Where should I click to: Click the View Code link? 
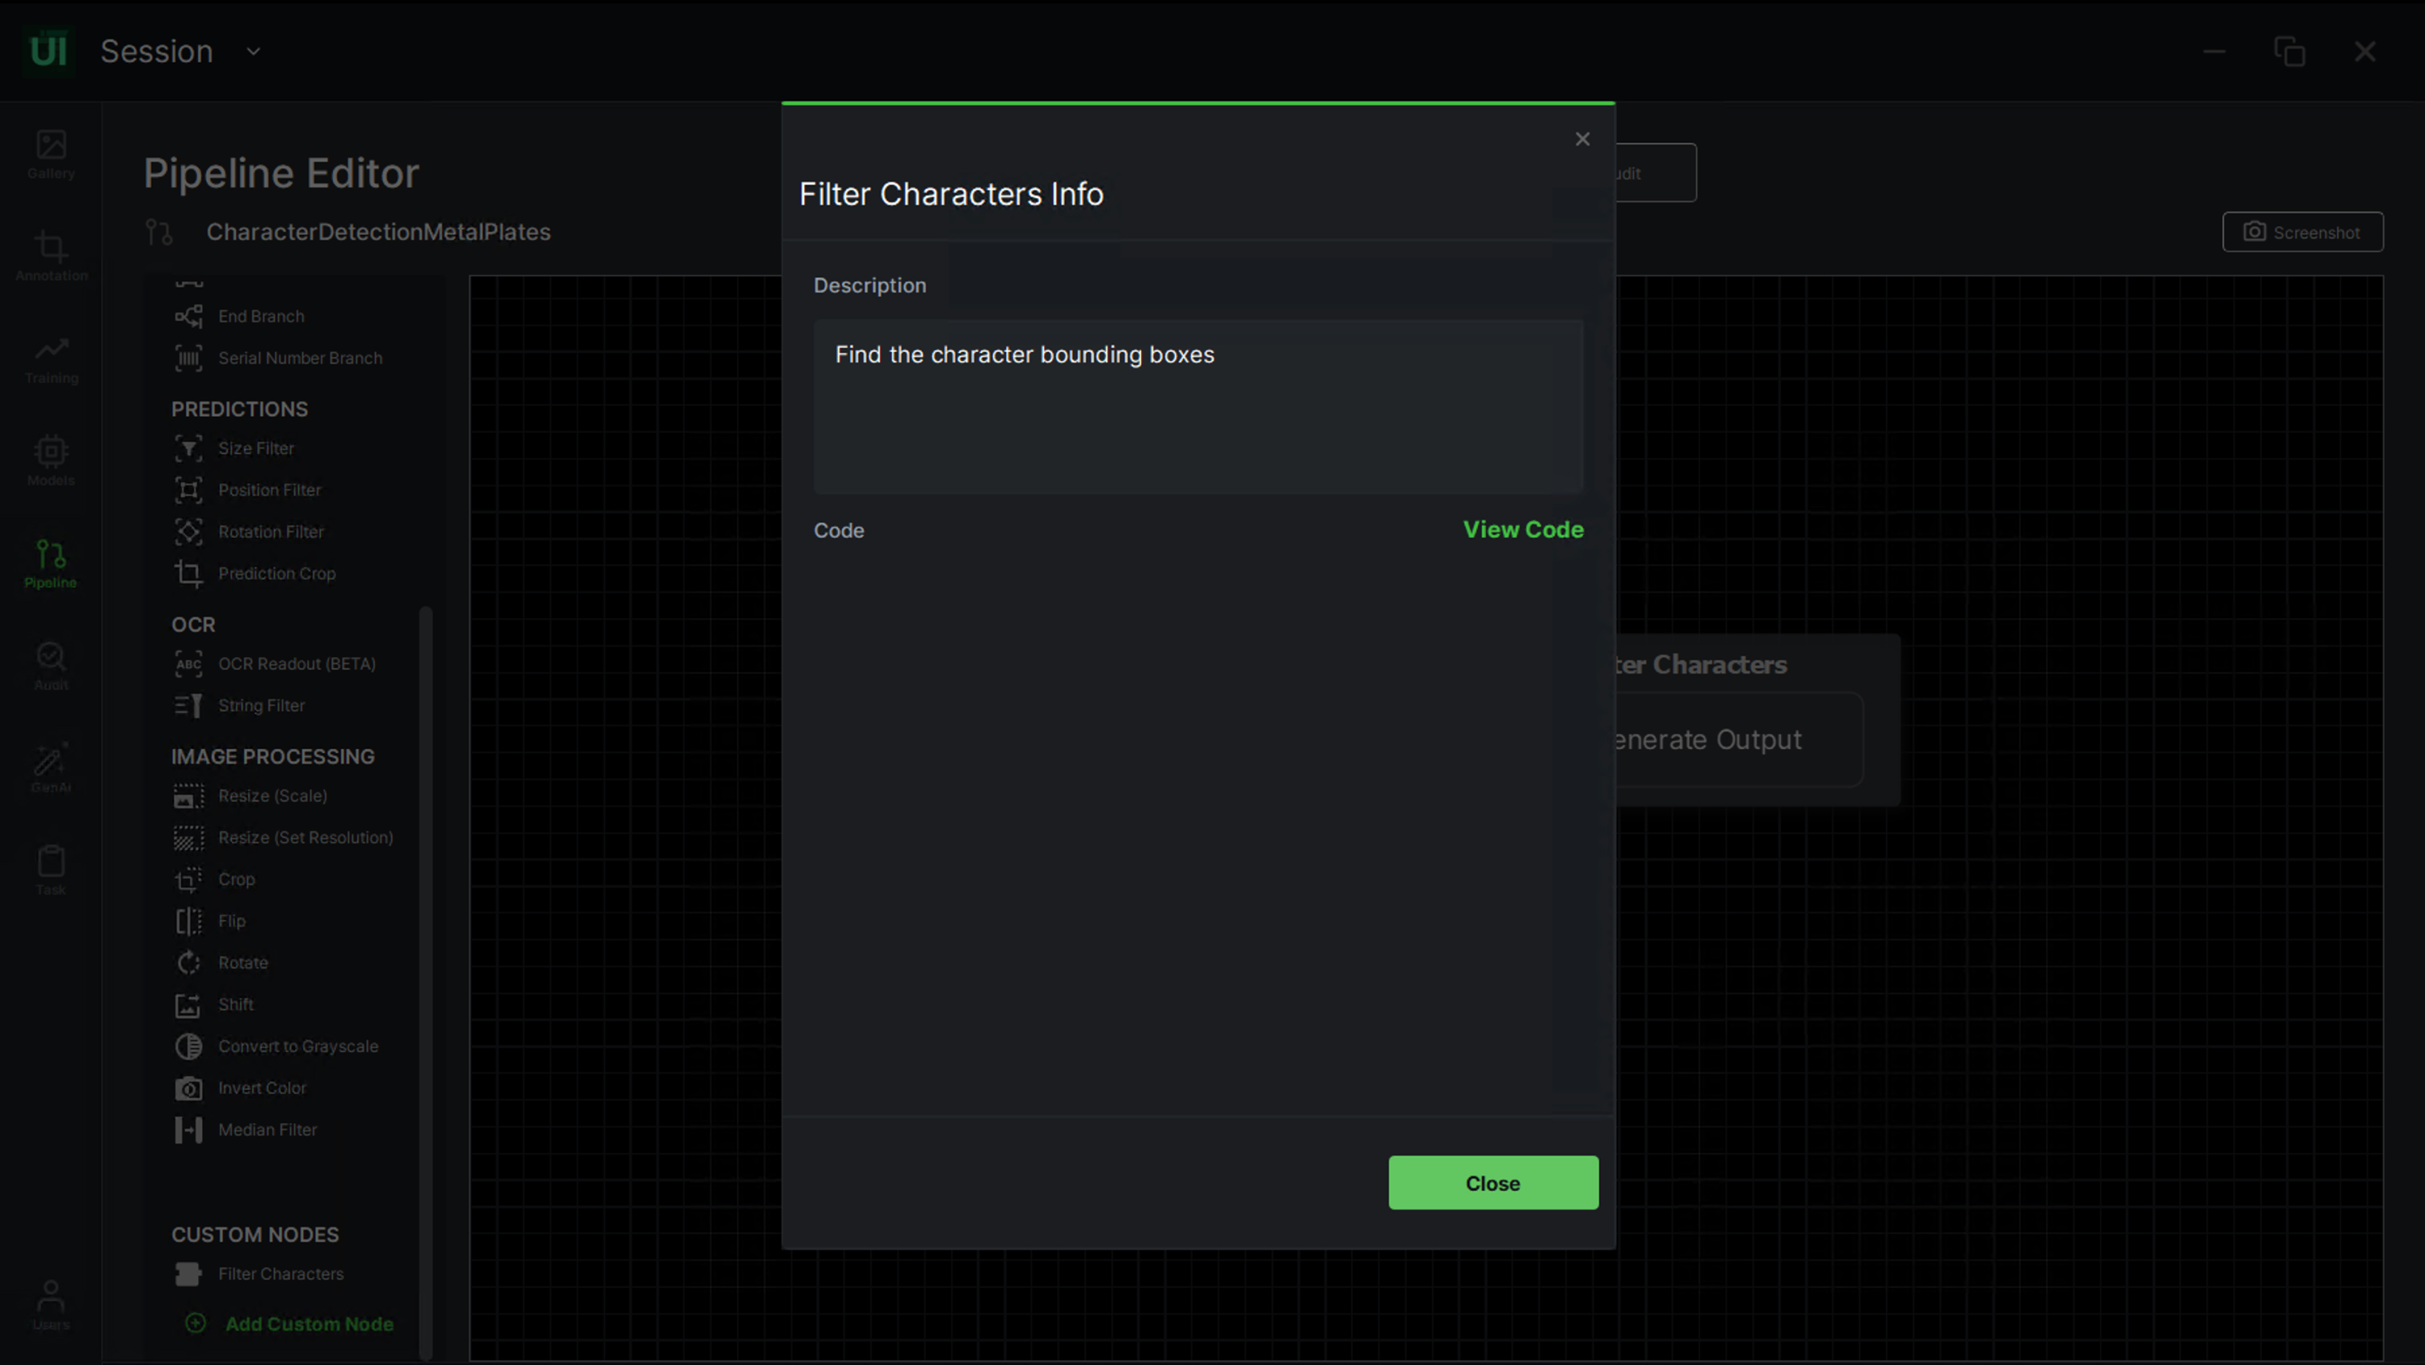(1523, 530)
